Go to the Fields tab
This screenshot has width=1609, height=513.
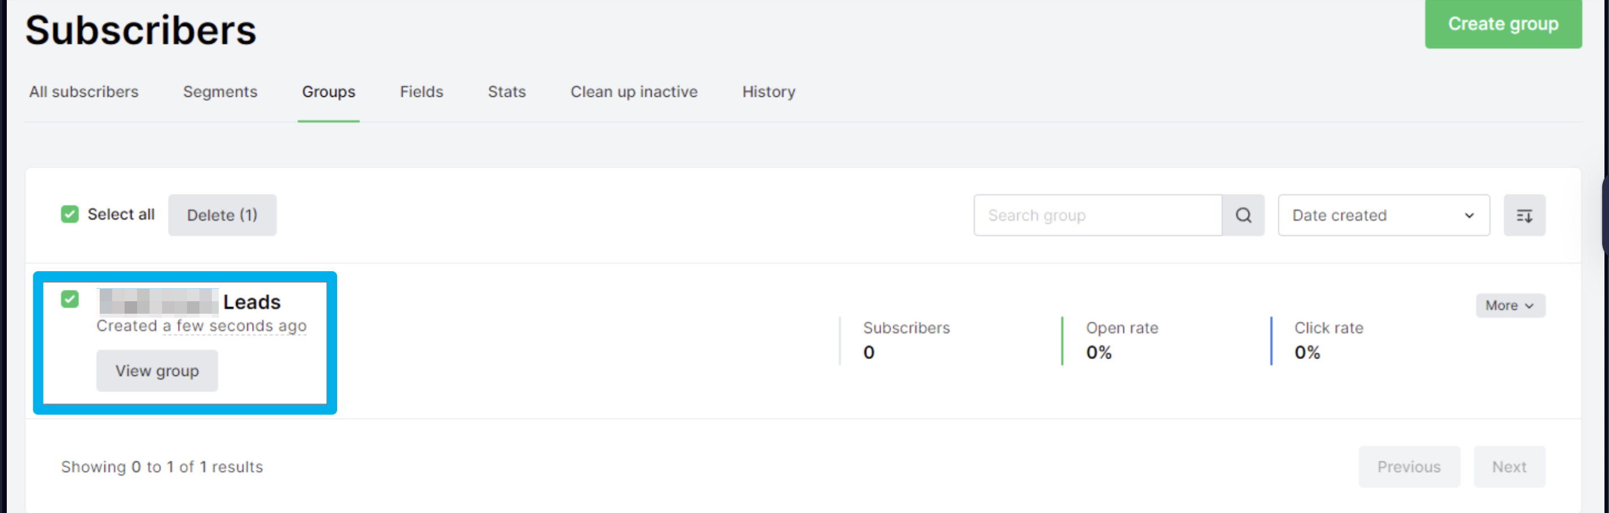click(x=422, y=92)
